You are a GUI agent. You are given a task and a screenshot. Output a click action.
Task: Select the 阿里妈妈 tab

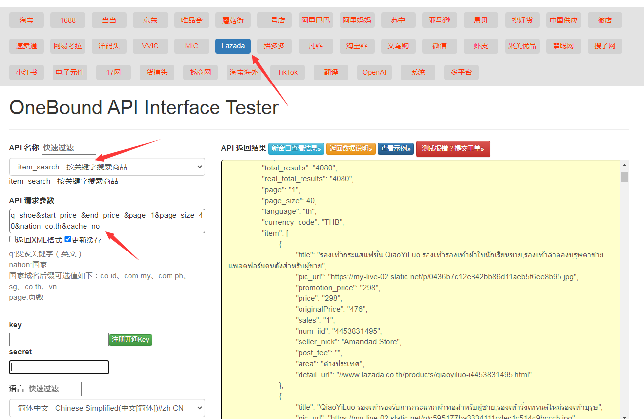[357, 20]
